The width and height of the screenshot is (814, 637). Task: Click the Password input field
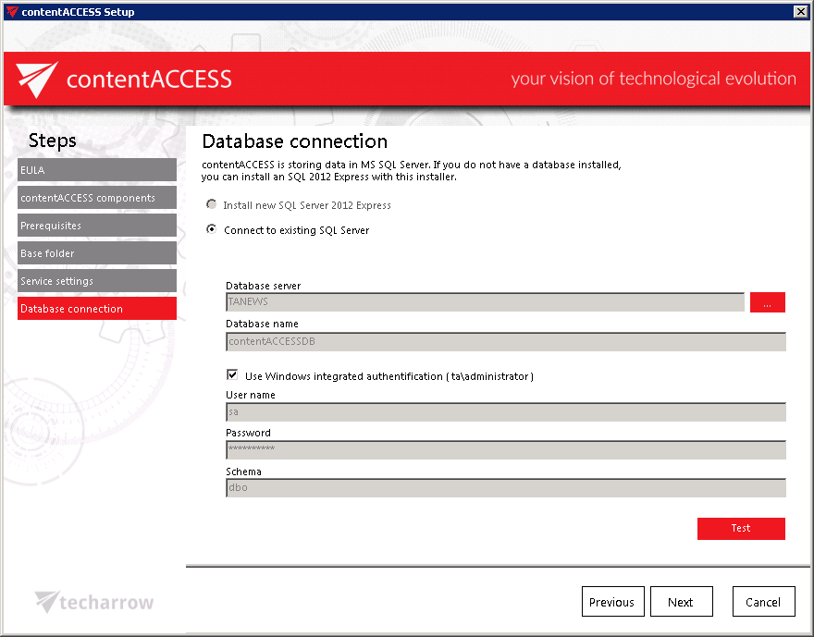coord(506,449)
